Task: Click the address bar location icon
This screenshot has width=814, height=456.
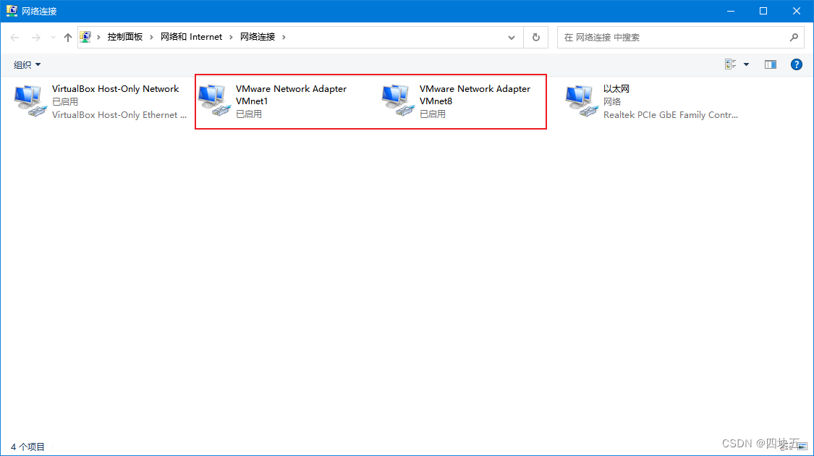Action: coord(85,37)
